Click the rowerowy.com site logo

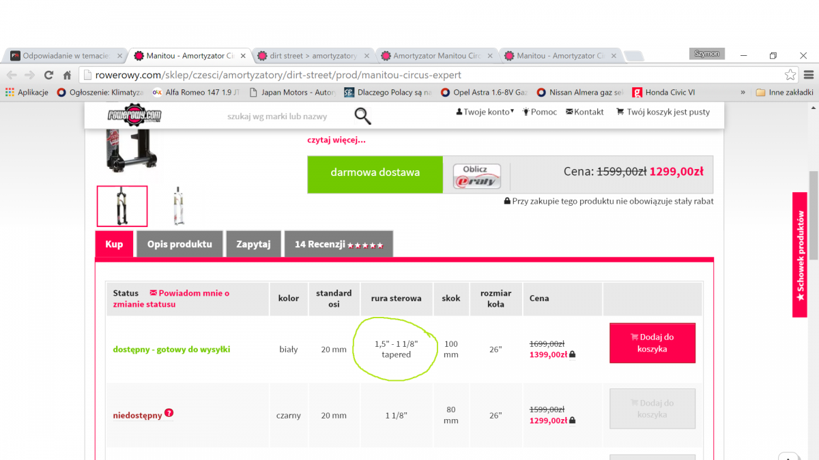[x=134, y=116]
